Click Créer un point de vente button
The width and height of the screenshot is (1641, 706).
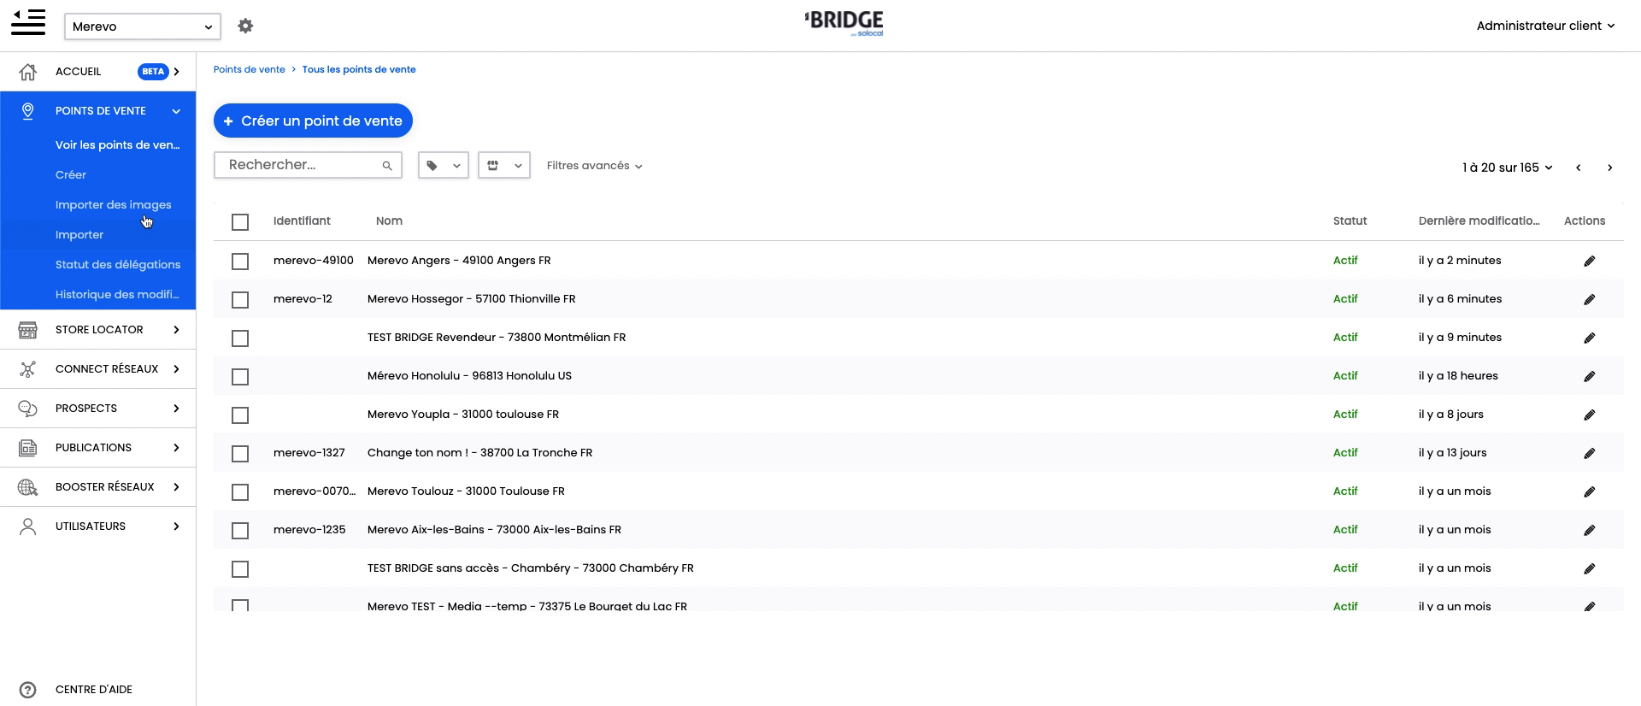point(313,121)
